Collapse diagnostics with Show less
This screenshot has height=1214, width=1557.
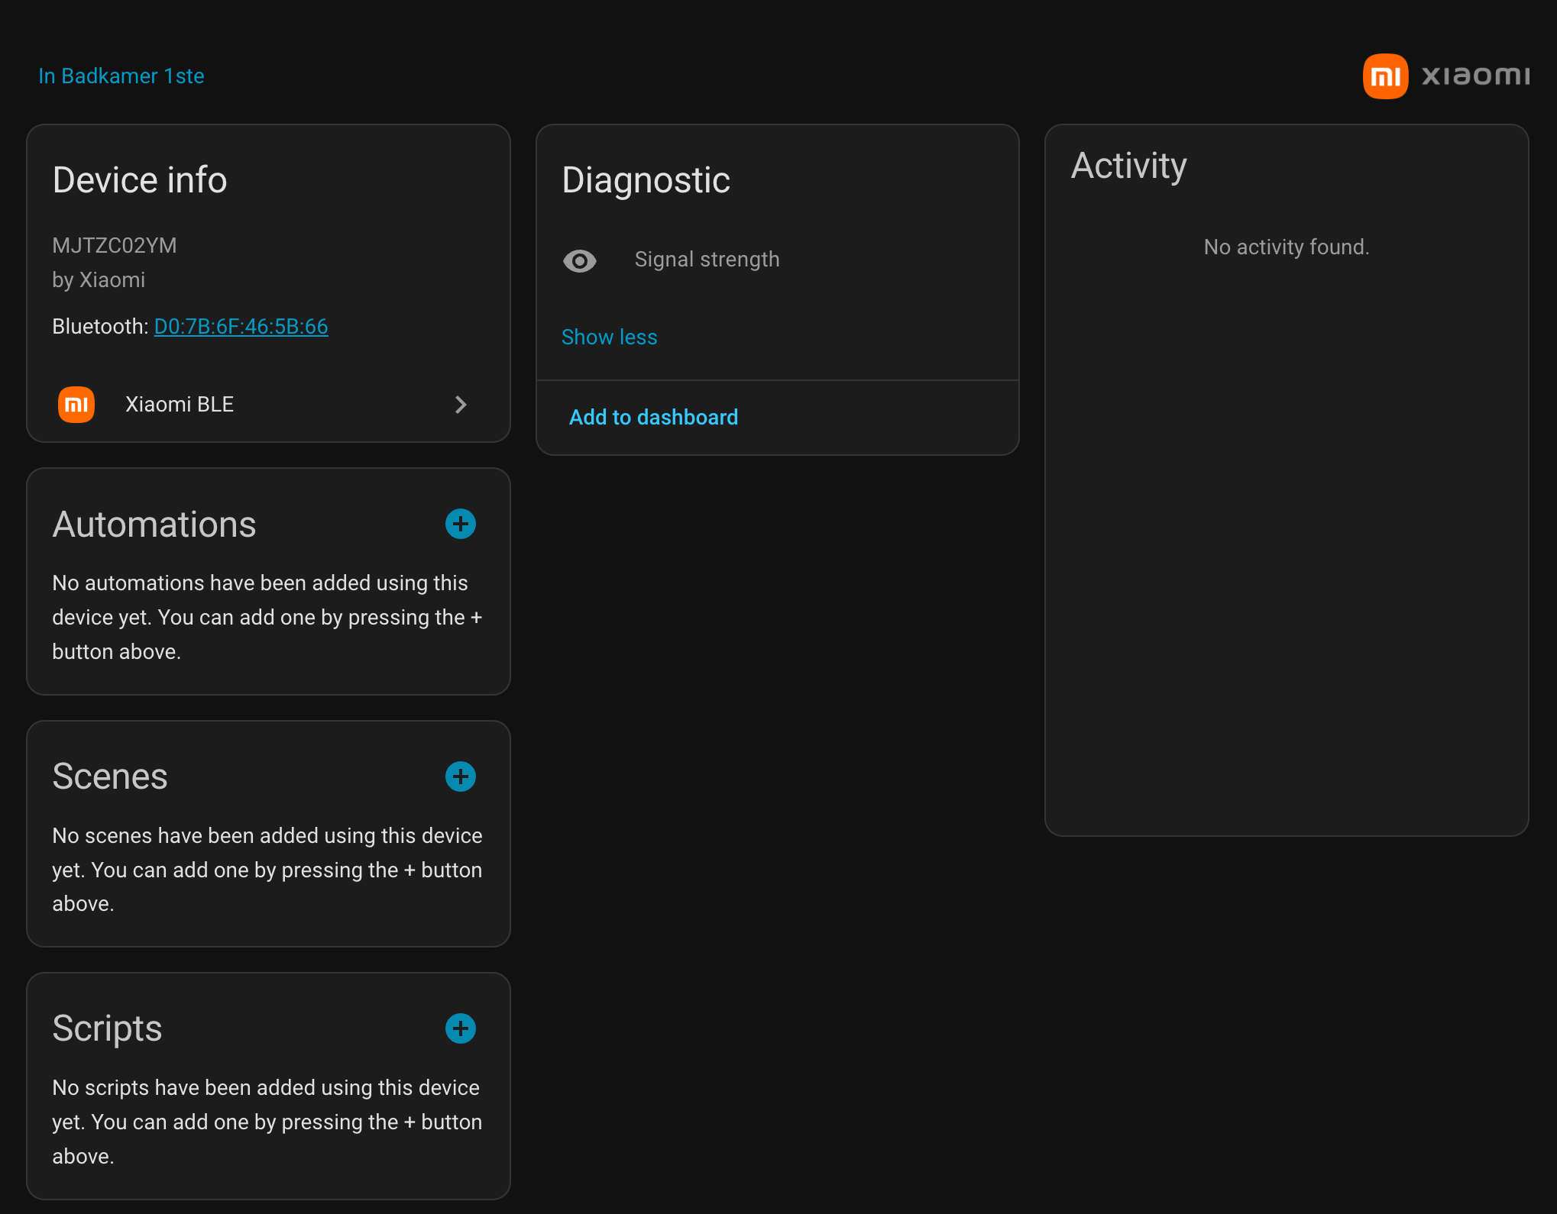609,337
